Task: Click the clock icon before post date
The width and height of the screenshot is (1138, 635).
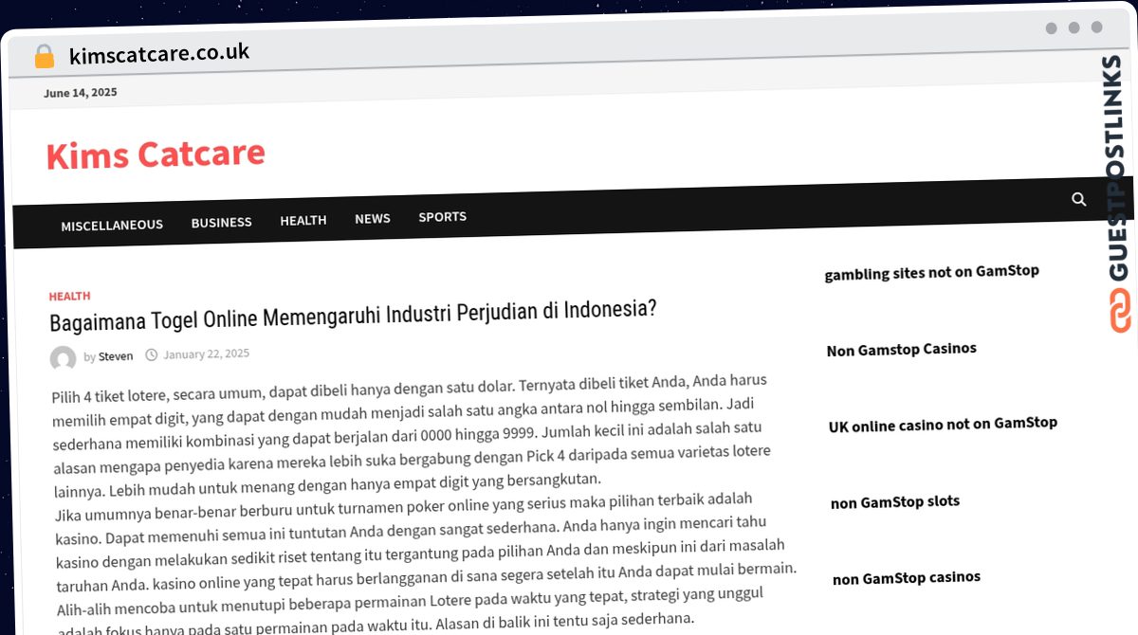Action: [152, 355]
